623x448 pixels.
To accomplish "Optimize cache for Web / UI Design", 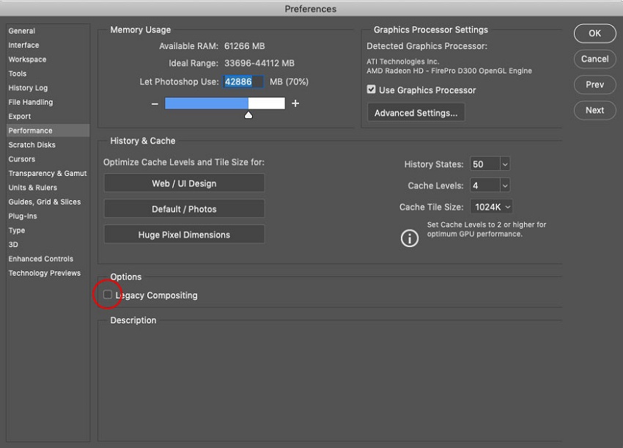I will tap(184, 183).
